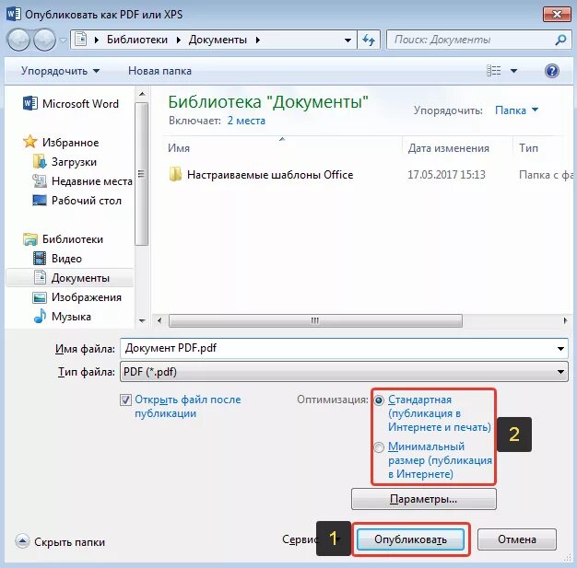This screenshot has width=577, height=568.
Task: Click Библиотеки breadcrumb in address bar
Action: pyautogui.click(x=137, y=40)
